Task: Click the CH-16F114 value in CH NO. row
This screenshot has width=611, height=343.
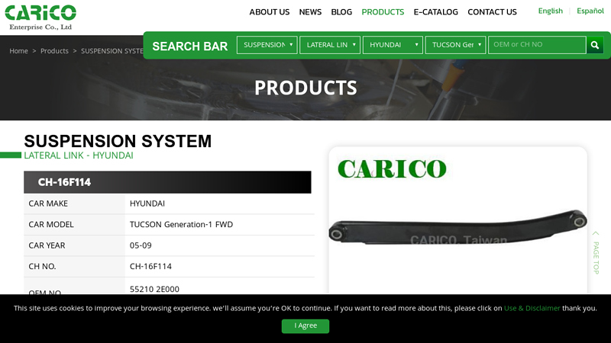Action: pyautogui.click(x=150, y=266)
